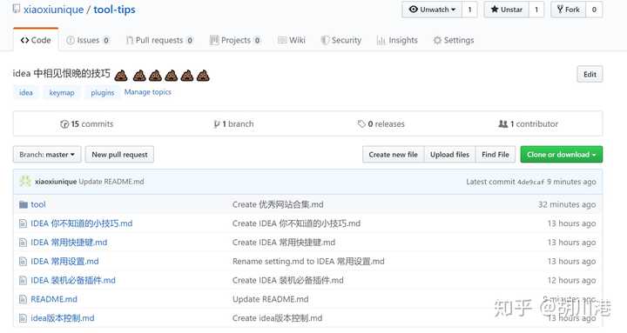Click file icon of IDEA 你不知道的小技巧.md

[24, 223]
